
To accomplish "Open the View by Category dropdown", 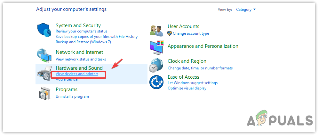I will (x=246, y=10).
